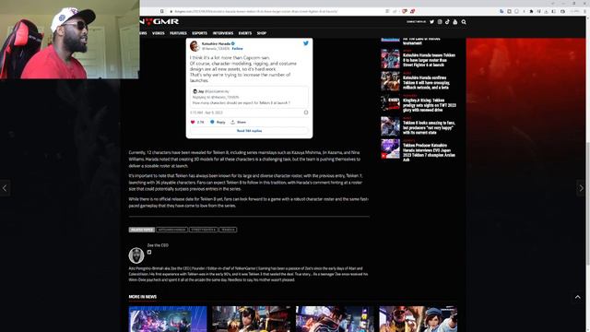590x332 pixels.
Task: Click the More in News section heading
Action: tap(143, 297)
